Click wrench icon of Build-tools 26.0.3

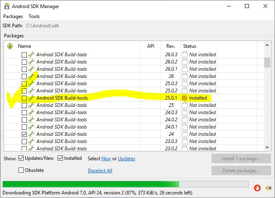31,55
